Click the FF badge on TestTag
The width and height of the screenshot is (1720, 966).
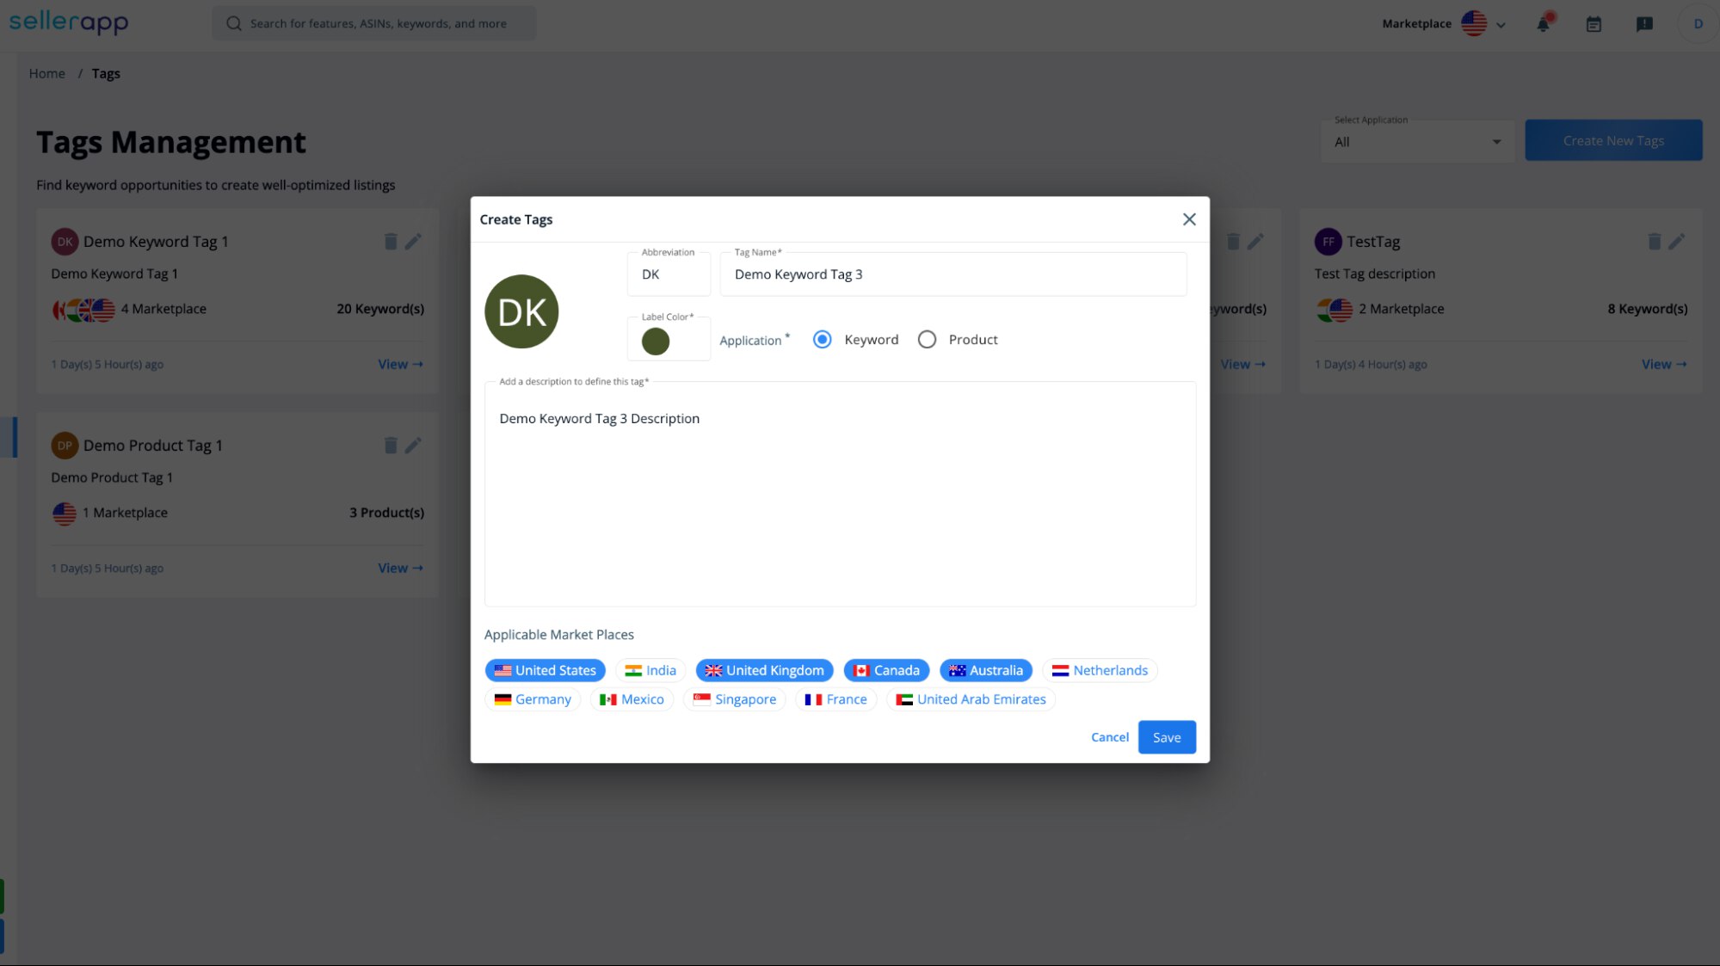[x=1328, y=242]
